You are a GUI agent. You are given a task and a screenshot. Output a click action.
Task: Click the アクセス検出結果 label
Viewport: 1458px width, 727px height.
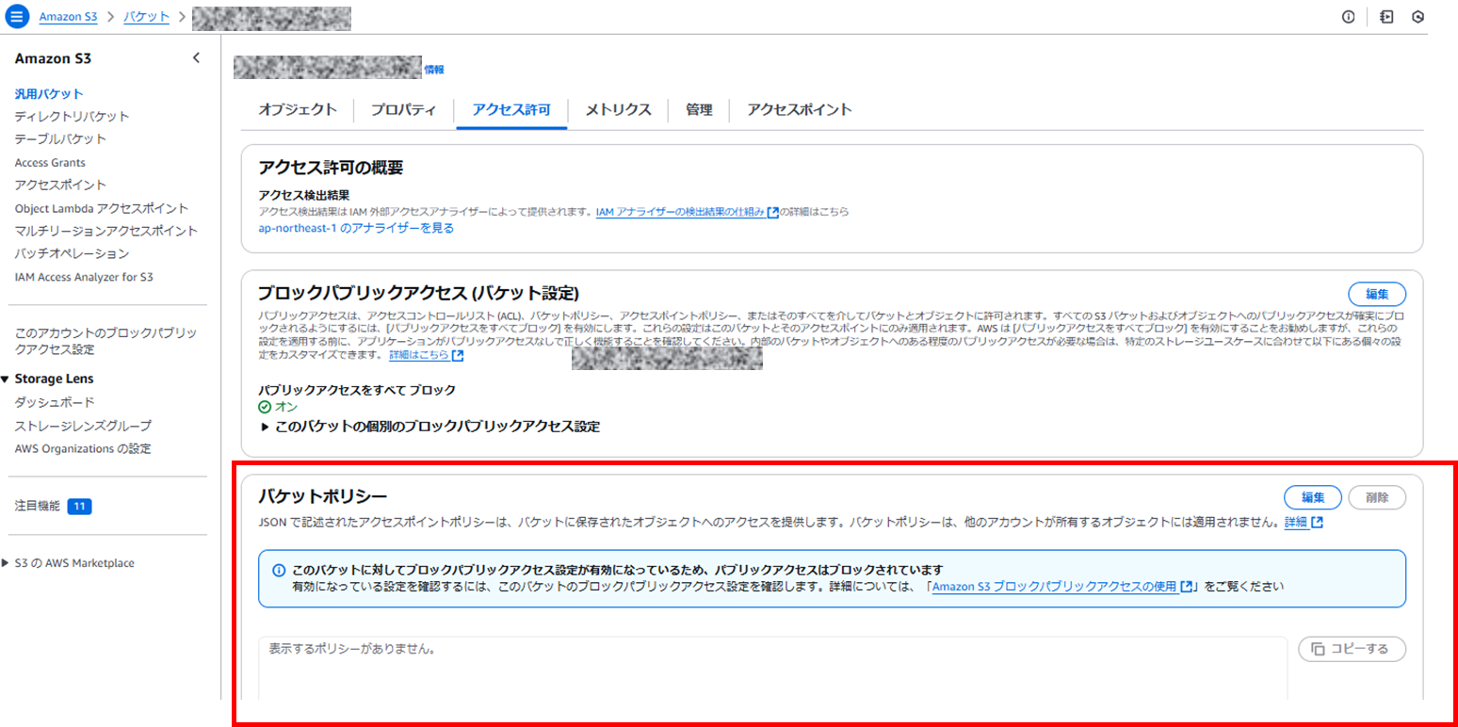click(x=304, y=196)
